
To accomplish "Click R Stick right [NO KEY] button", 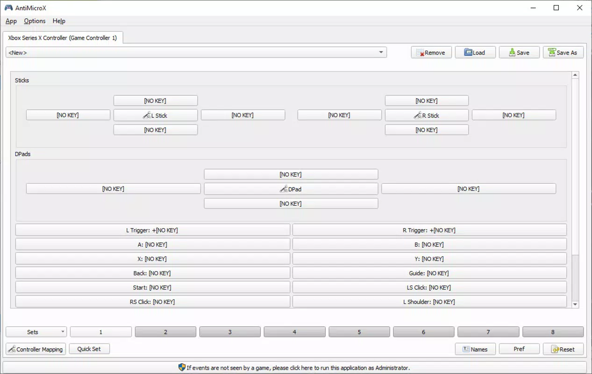I will tap(514, 115).
